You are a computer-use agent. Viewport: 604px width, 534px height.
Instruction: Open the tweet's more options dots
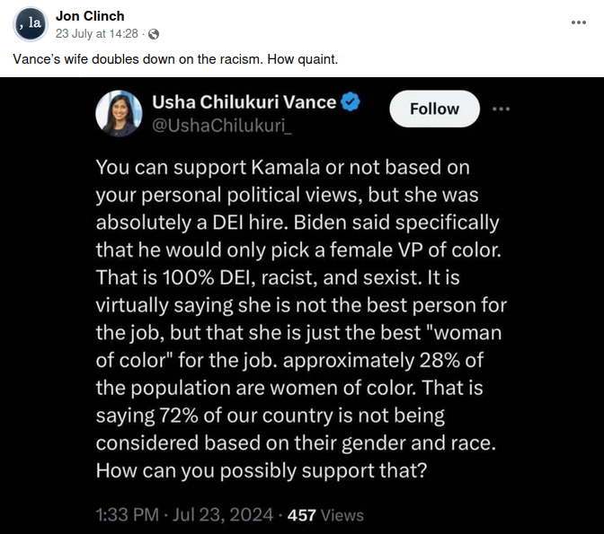click(x=502, y=109)
